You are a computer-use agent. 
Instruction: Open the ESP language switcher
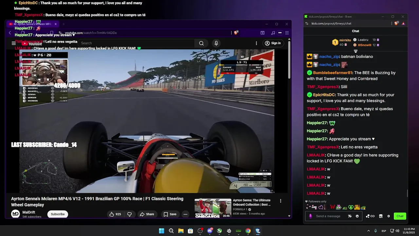(x=384, y=231)
